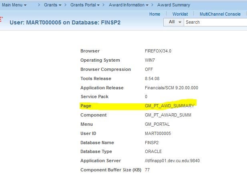Open the Worklist link
247x183 pixels.
pyautogui.click(x=180, y=14)
